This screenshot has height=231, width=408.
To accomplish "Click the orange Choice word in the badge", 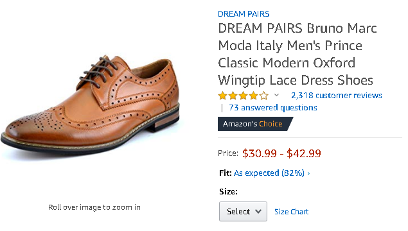I will (271, 124).
